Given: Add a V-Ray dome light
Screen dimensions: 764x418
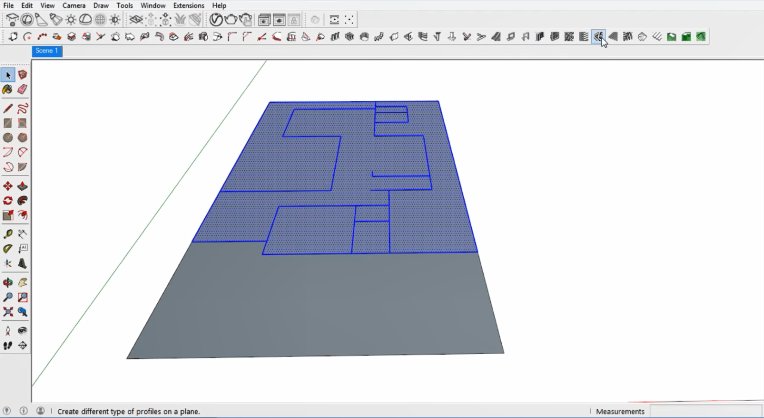Looking at the screenshot, I should 85,20.
